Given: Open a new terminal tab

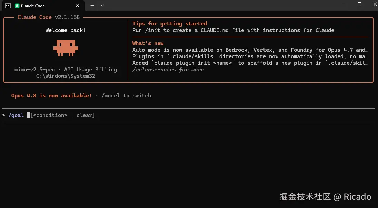Looking at the screenshot, I should click(92, 6).
